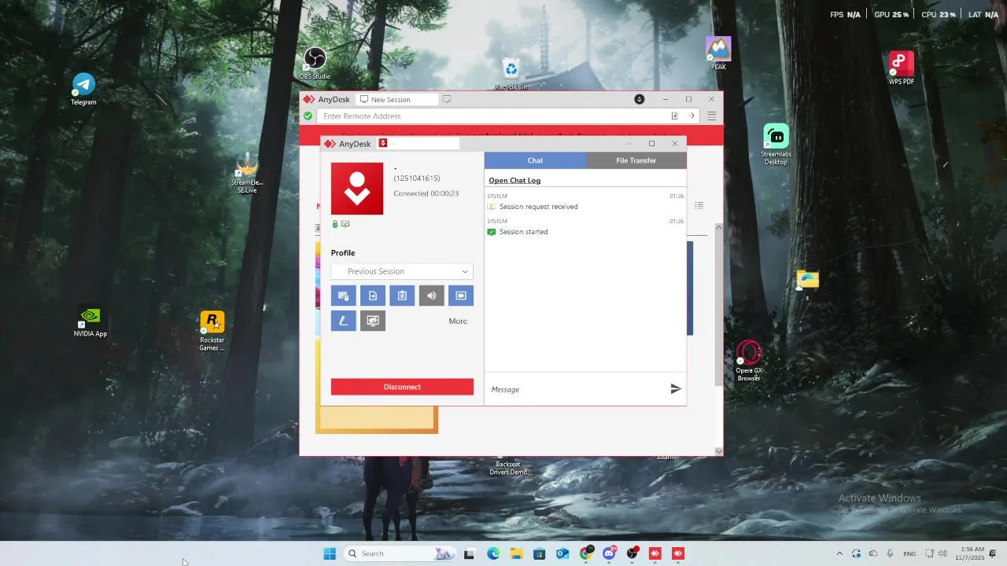Image resolution: width=1007 pixels, height=566 pixels.
Task: Open Microsoft Edge from taskbar
Action: (493, 553)
